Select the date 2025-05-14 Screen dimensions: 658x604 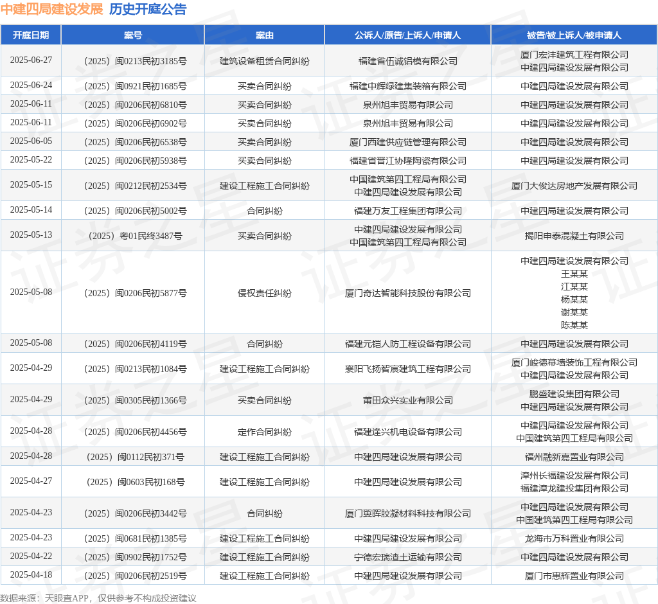[31, 210]
